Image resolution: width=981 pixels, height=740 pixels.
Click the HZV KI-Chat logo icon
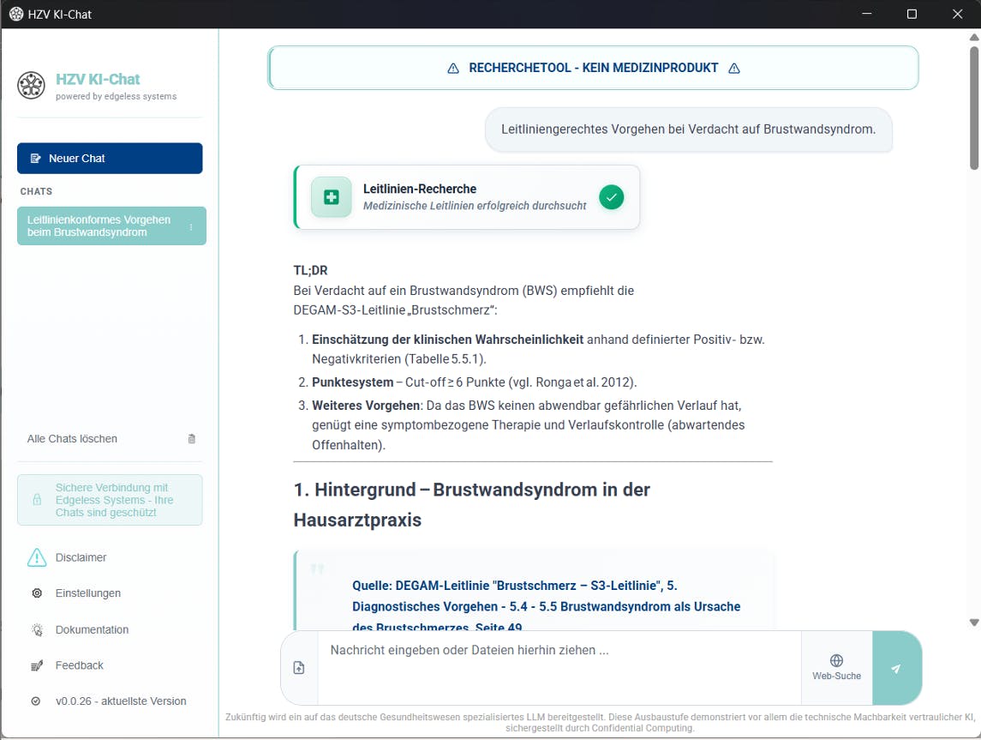tap(31, 86)
